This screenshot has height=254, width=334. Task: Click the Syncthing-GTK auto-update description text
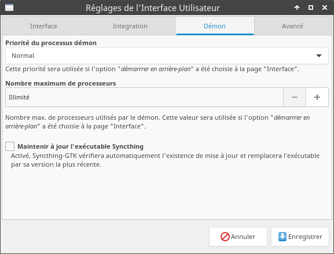coord(165,160)
